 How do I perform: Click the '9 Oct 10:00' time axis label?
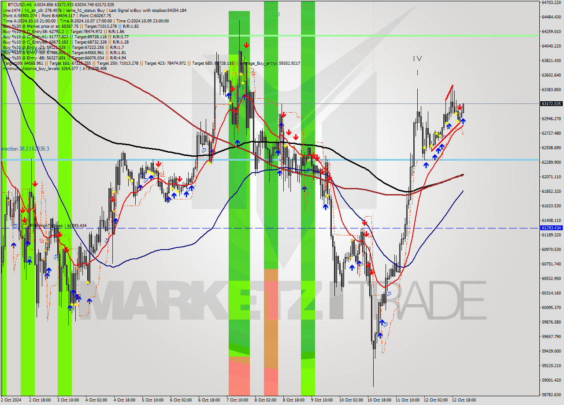(323, 400)
